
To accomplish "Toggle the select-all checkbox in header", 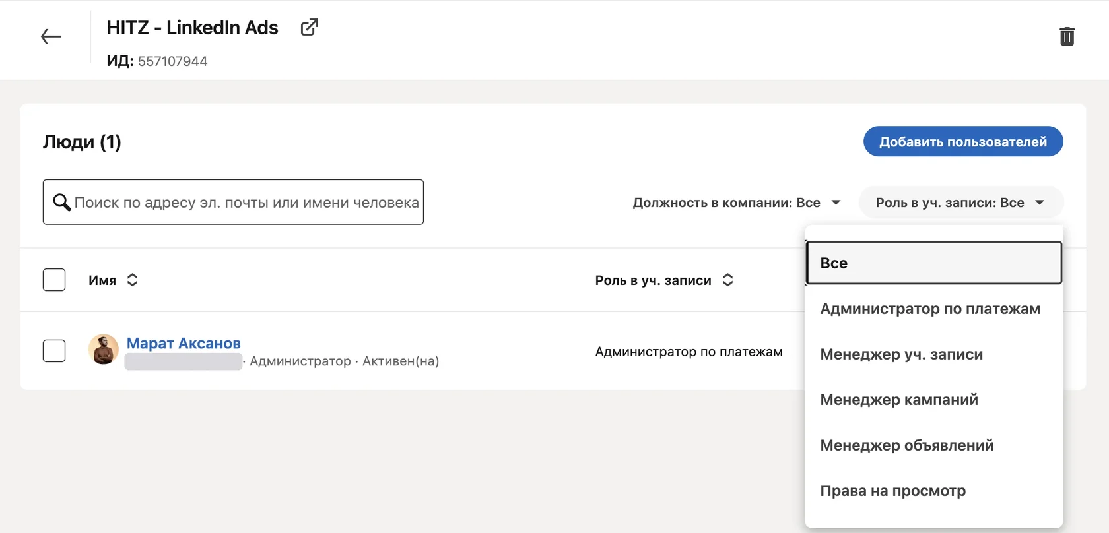I will point(54,280).
